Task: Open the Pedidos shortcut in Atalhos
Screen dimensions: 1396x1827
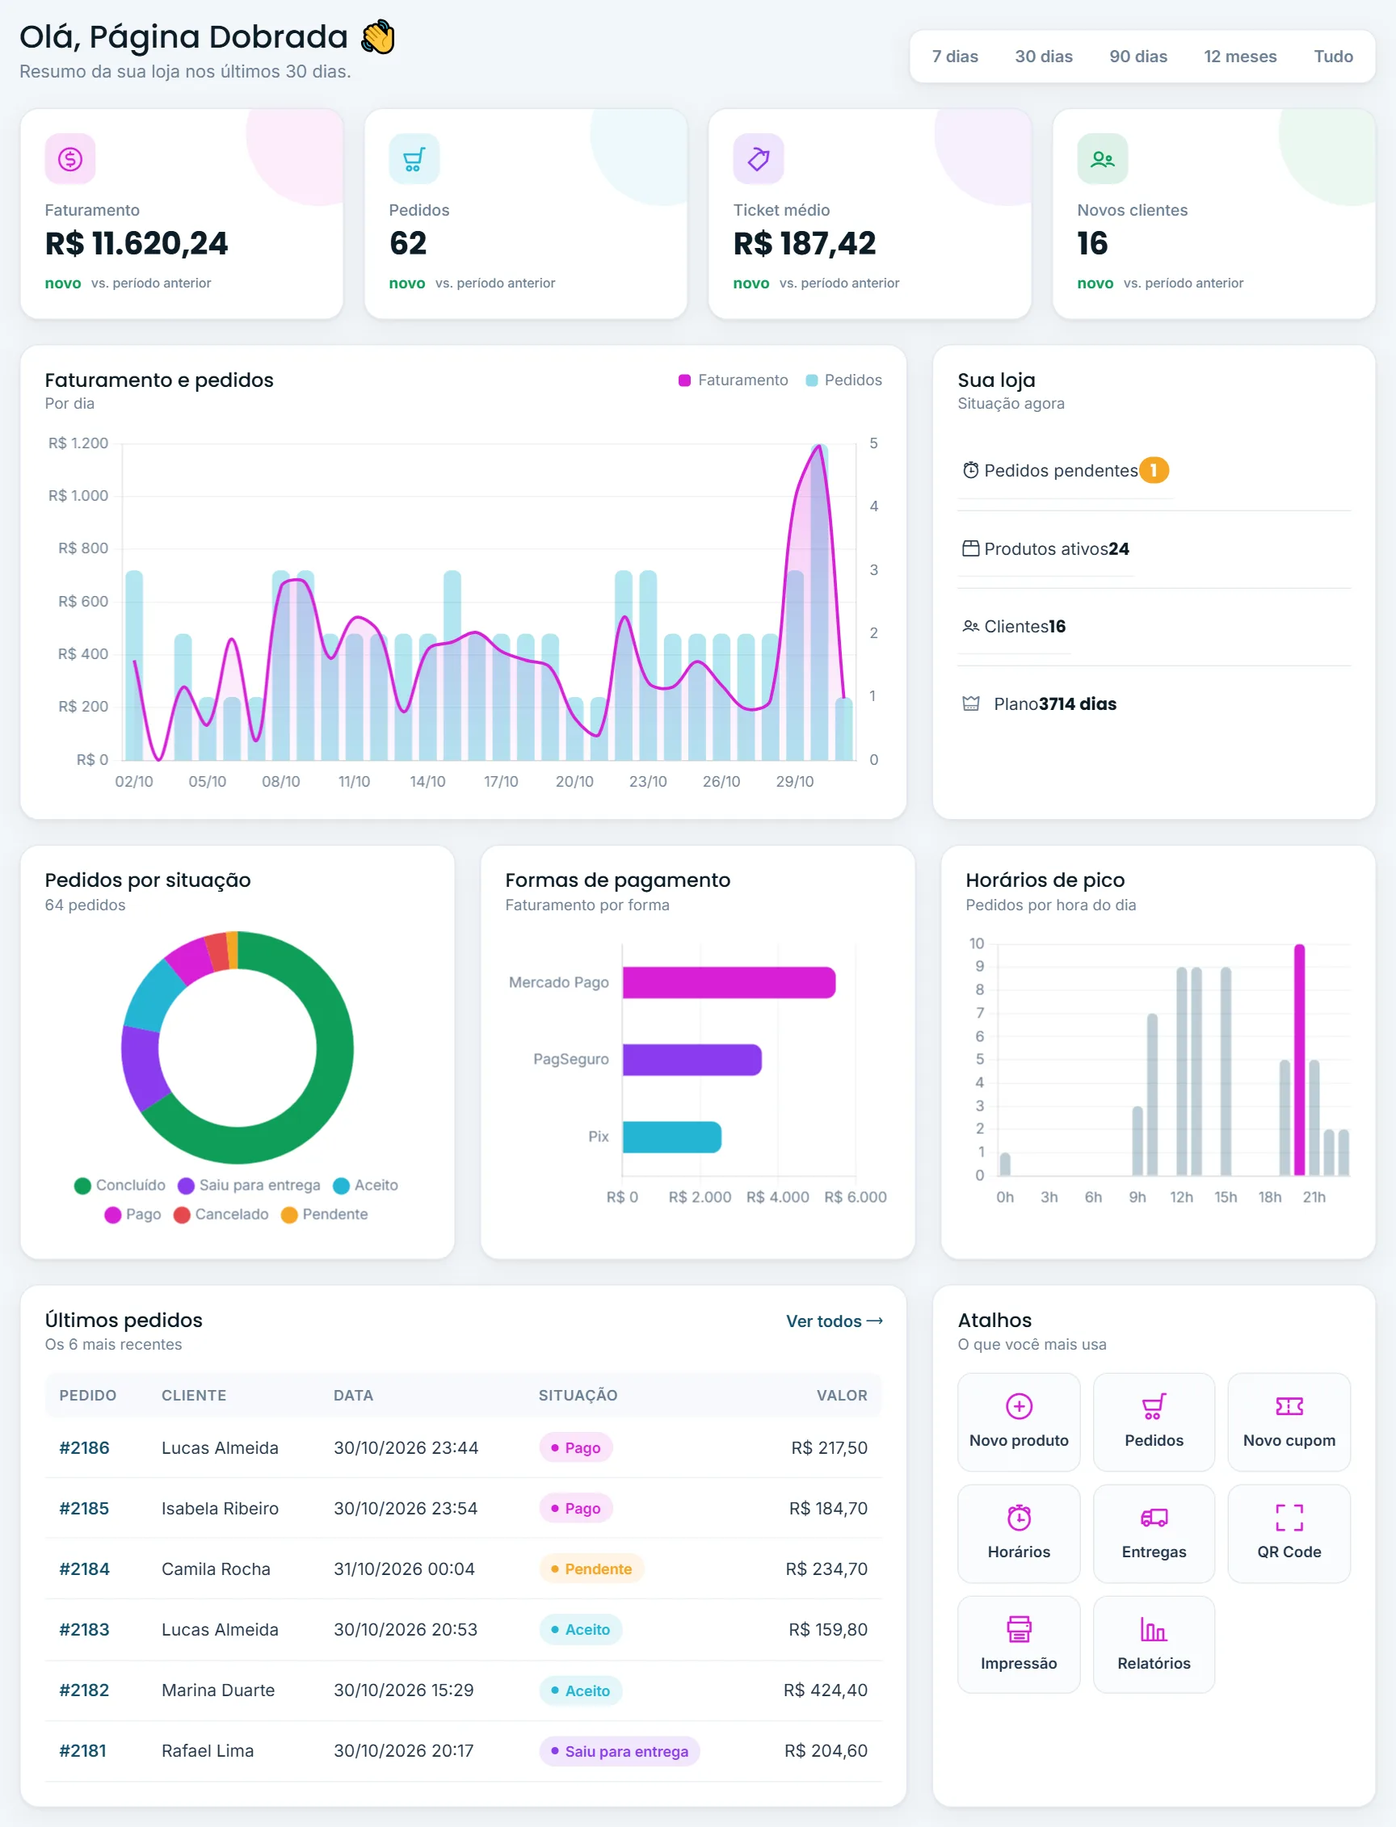Action: coord(1154,1422)
